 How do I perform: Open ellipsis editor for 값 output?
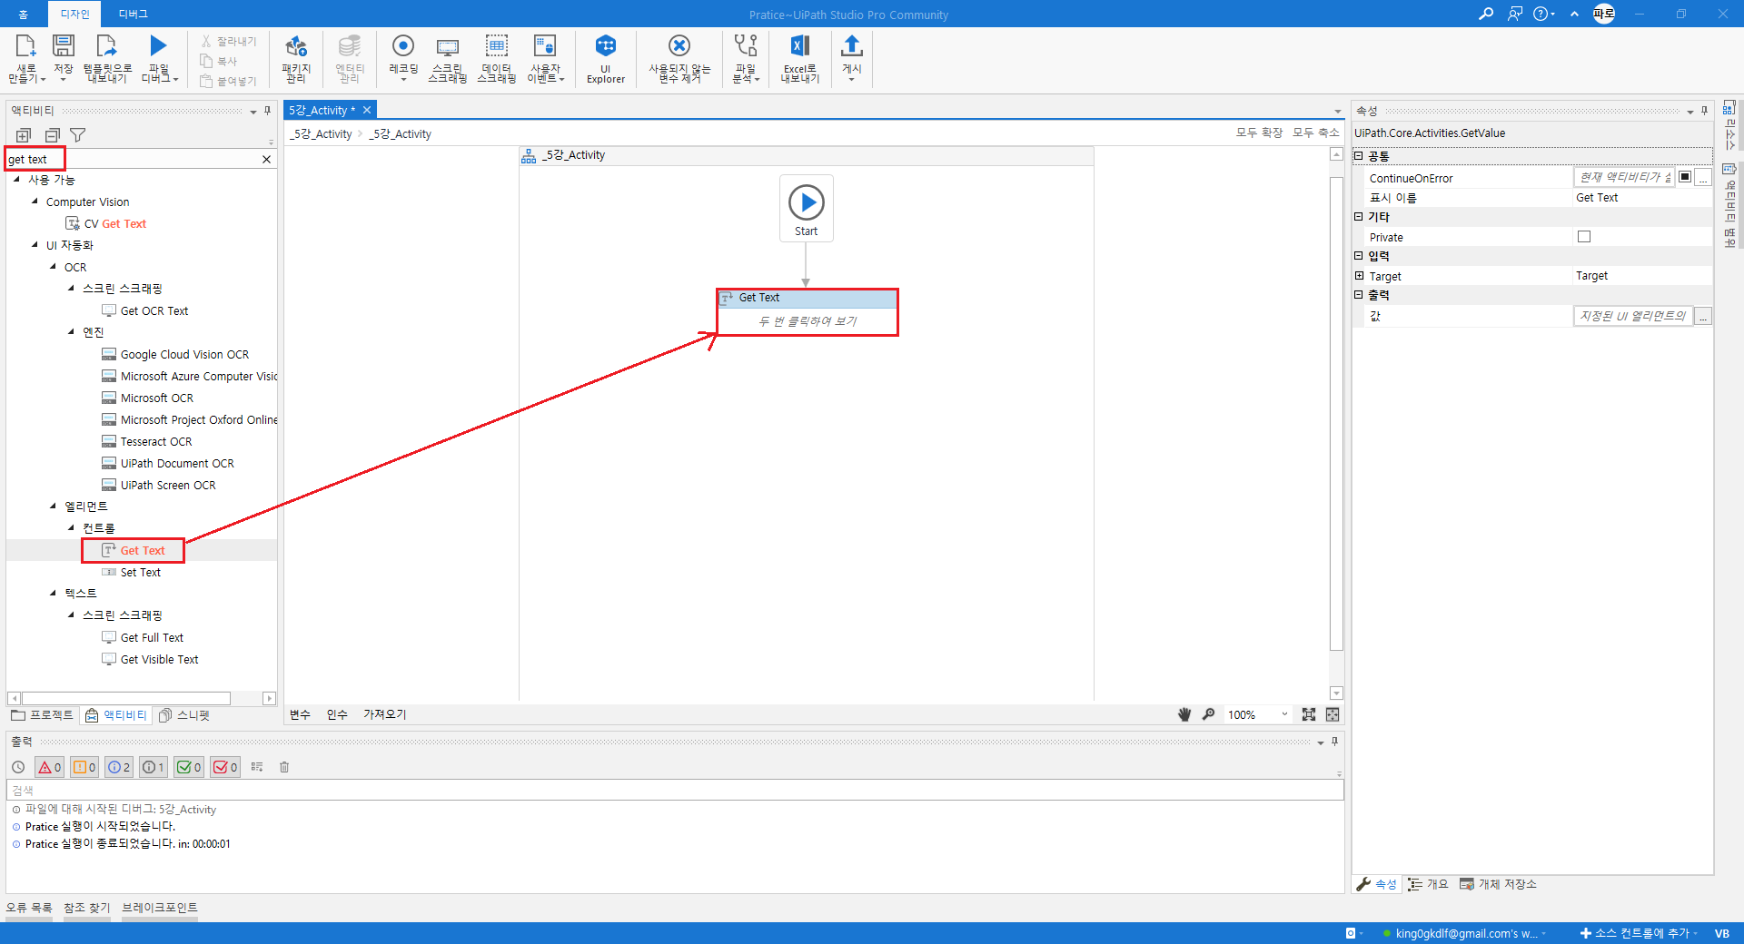pyautogui.click(x=1703, y=316)
